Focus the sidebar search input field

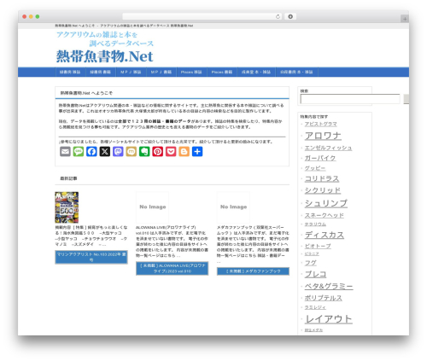coord(350,99)
